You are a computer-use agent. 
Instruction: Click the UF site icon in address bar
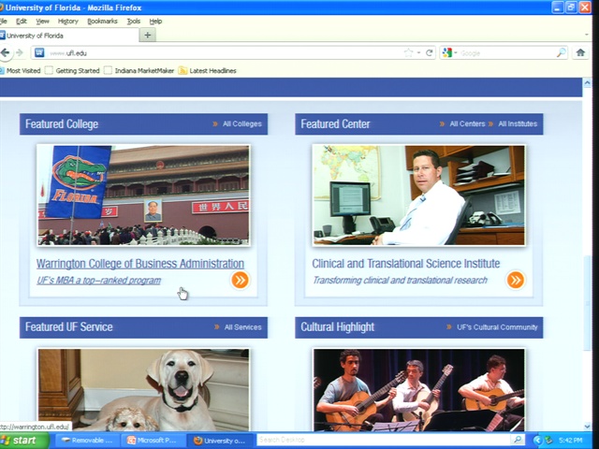(x=39, y=52)
